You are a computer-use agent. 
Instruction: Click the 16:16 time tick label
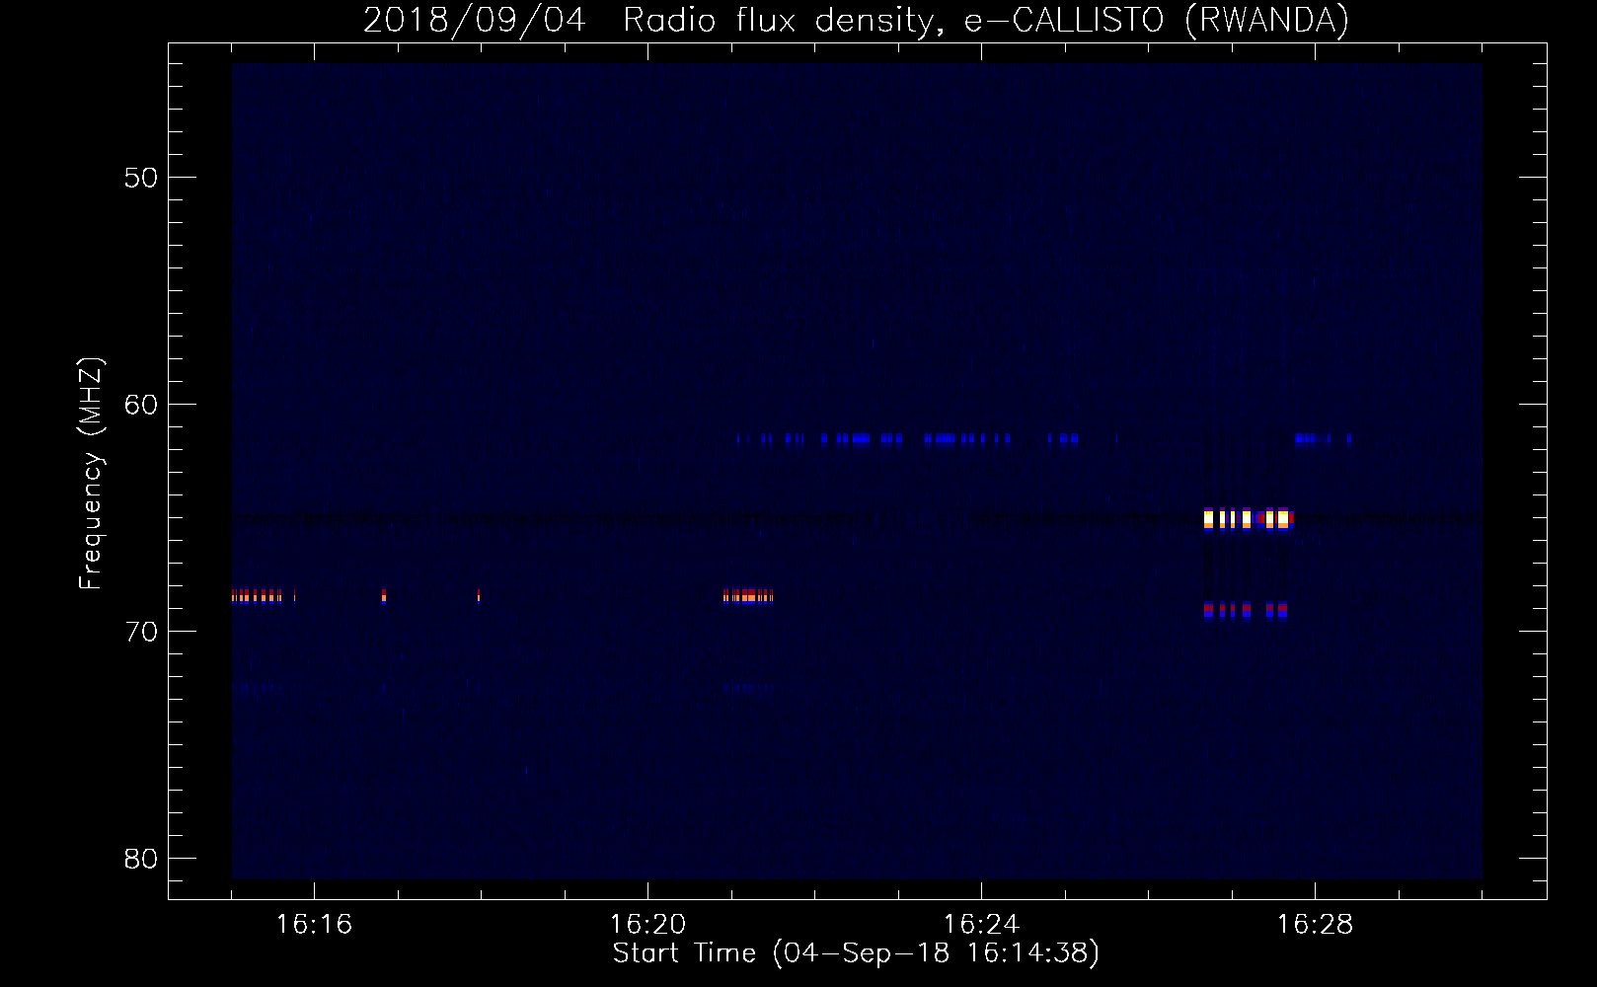pyautogui.click(x=314, y=925)
